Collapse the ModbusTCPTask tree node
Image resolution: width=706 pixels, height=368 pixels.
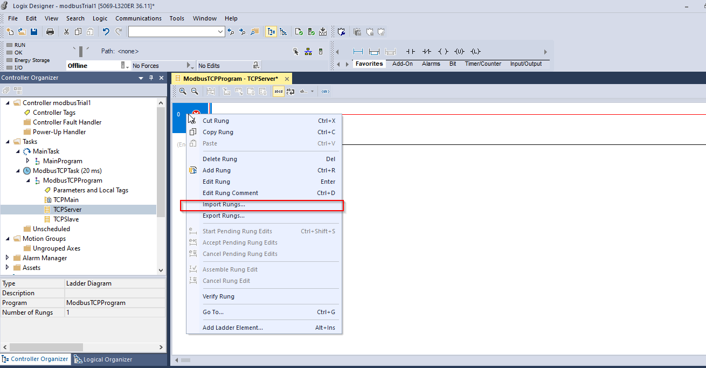pyautogui.click(x=19, y=170)
